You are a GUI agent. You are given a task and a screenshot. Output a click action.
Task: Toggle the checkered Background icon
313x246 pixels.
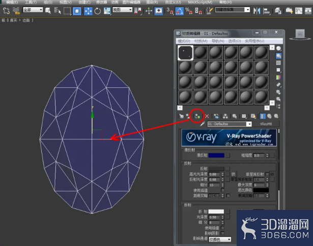pyautogui.click(x=278, y=63)
